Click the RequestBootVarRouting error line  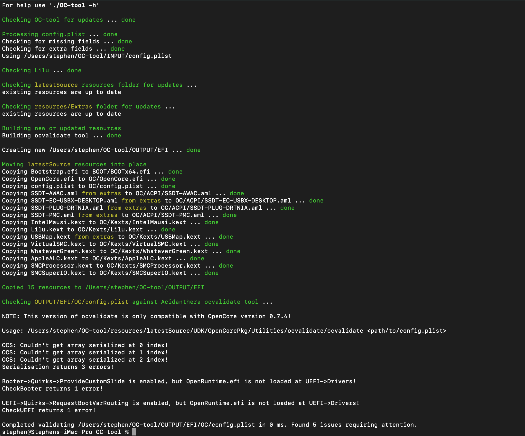[181, 403]
